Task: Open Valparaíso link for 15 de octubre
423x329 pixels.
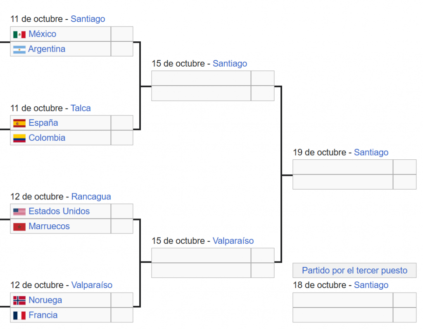Action: (233, 241)
